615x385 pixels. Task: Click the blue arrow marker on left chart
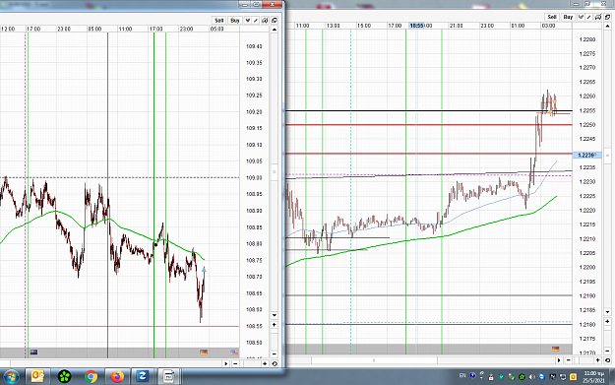click(x=204, y=269)
